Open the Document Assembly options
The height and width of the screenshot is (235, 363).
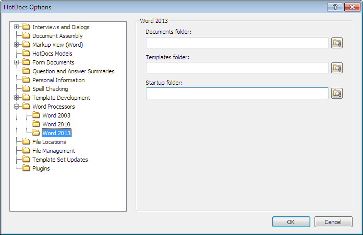(57, 36)
